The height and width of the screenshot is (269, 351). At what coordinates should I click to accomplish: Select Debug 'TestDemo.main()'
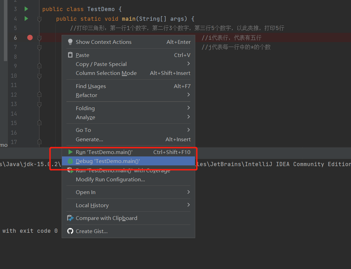pyautogui.click(x=128, y=161)
